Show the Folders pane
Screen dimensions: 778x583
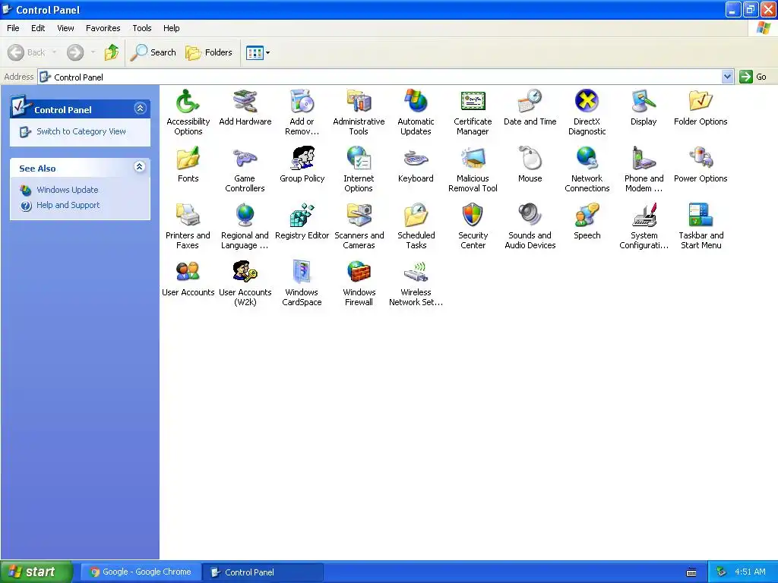208,52
